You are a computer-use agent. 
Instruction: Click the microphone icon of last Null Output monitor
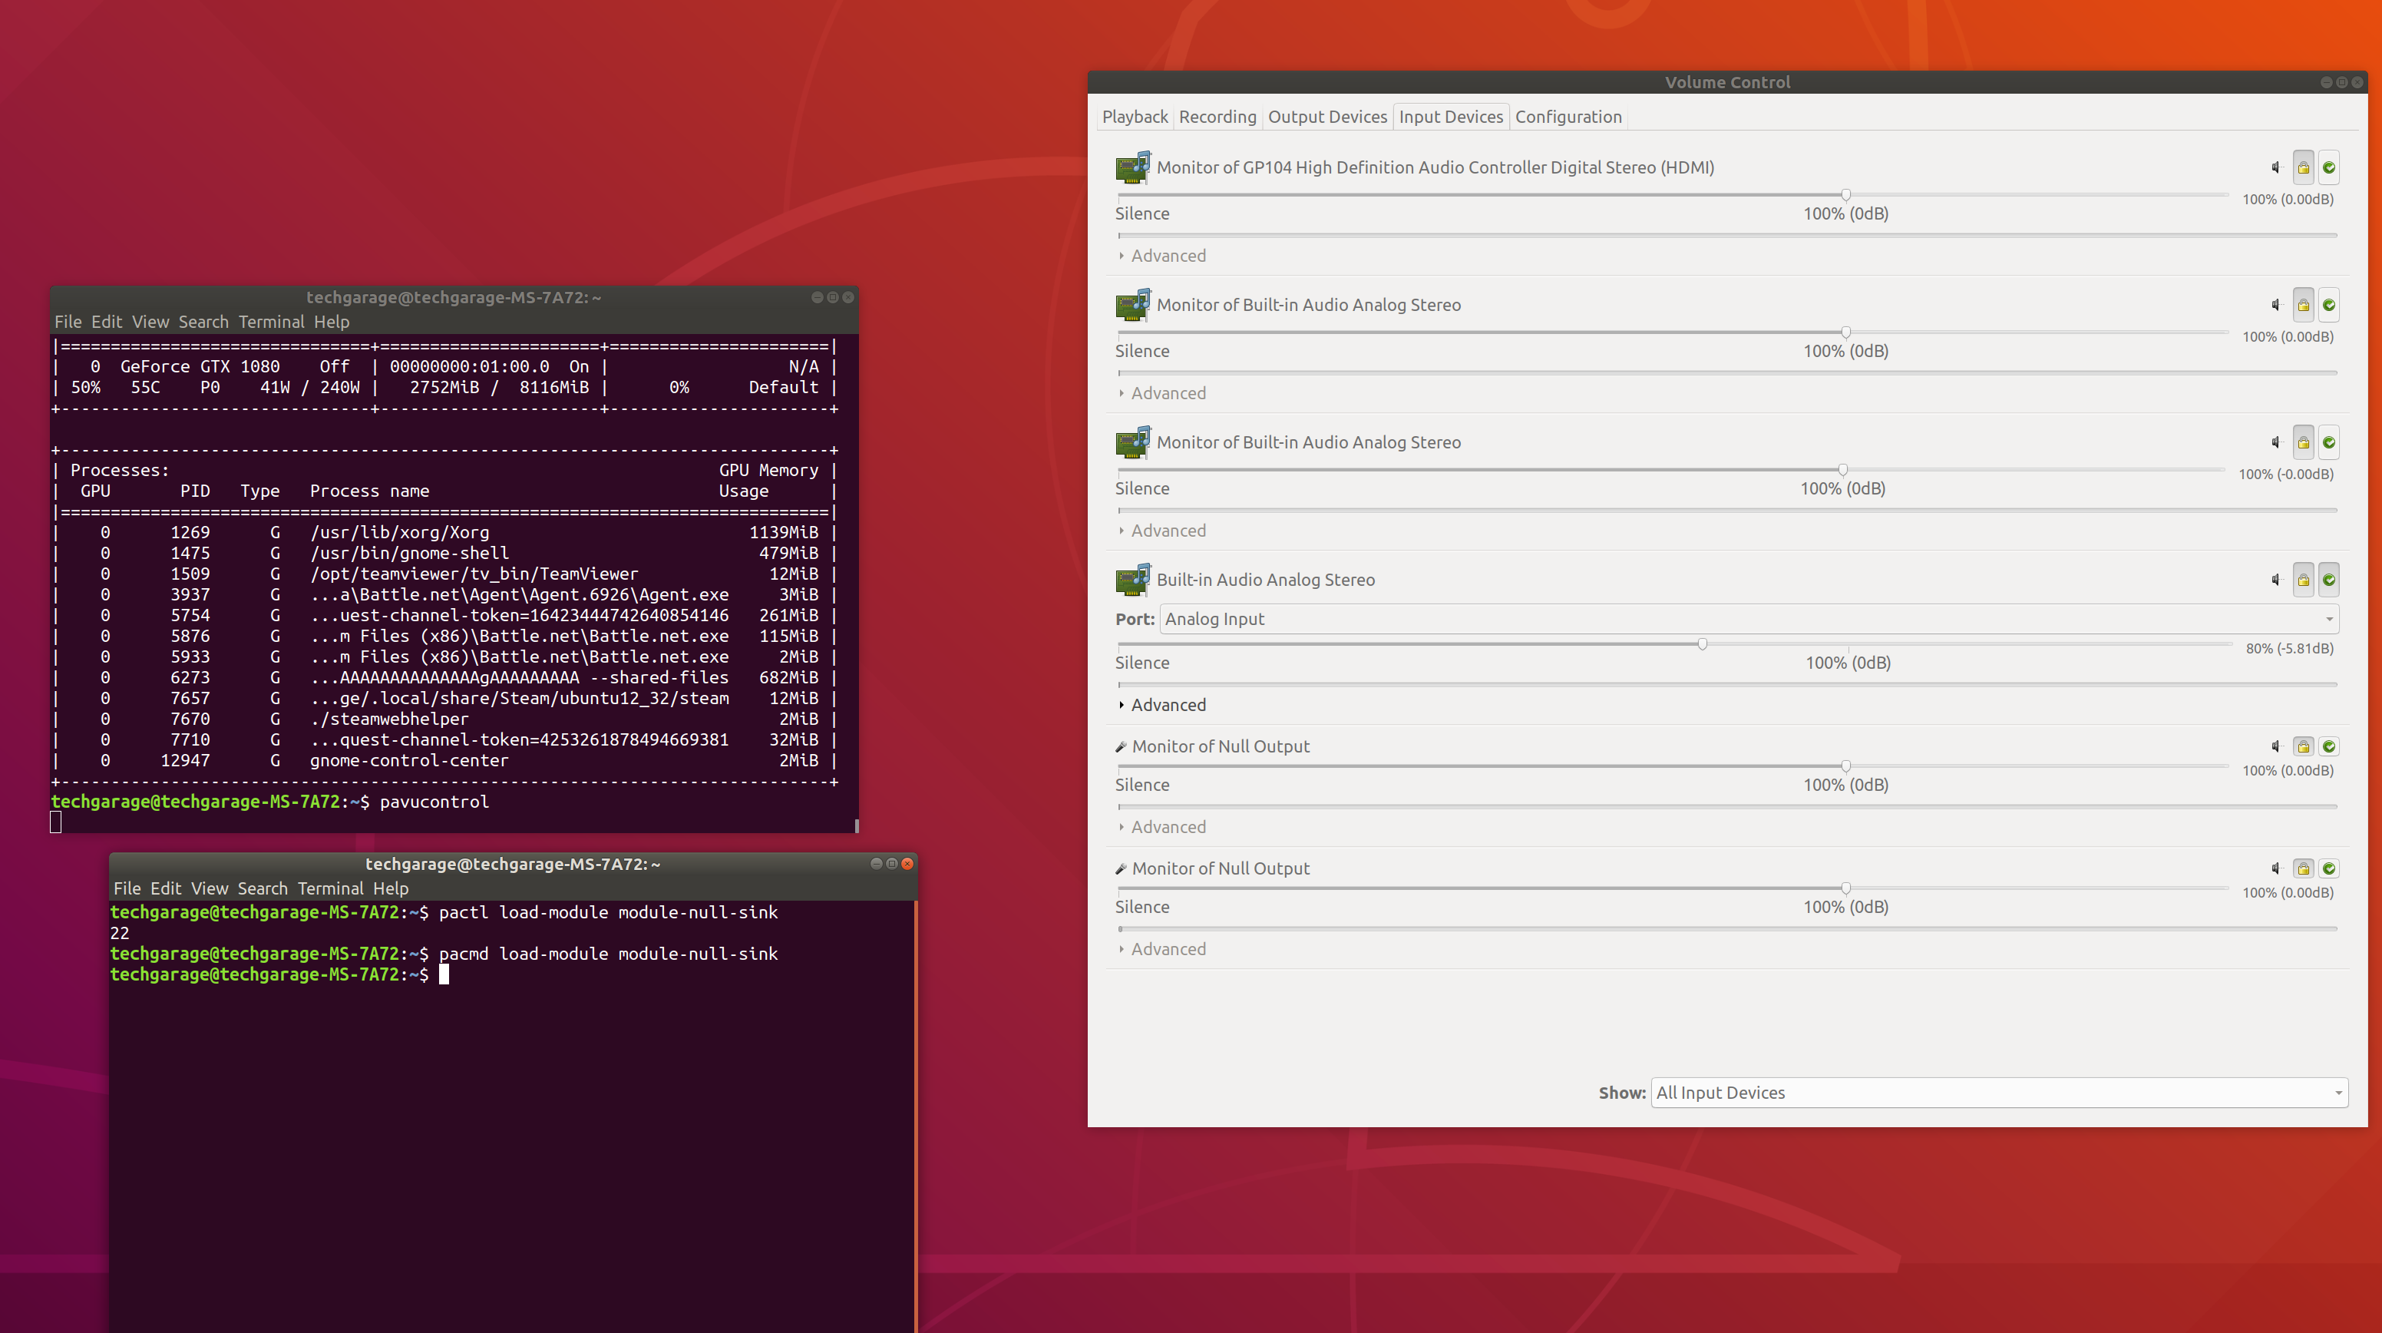pos(1121,868)
